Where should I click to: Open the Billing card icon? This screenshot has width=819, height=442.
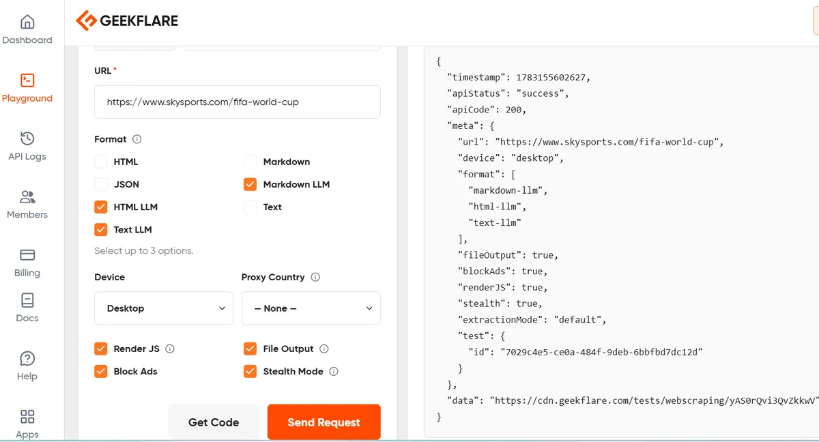click(x=27, y=255)
